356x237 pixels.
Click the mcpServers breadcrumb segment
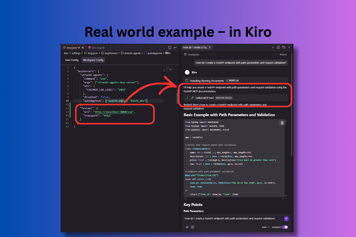point(110,53)
